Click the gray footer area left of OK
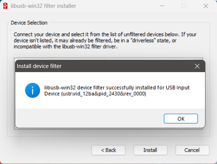Screen dimensions: 217x164 (x=89, y=118)
